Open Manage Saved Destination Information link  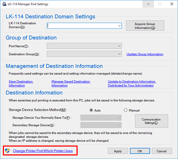coord(71,83)
